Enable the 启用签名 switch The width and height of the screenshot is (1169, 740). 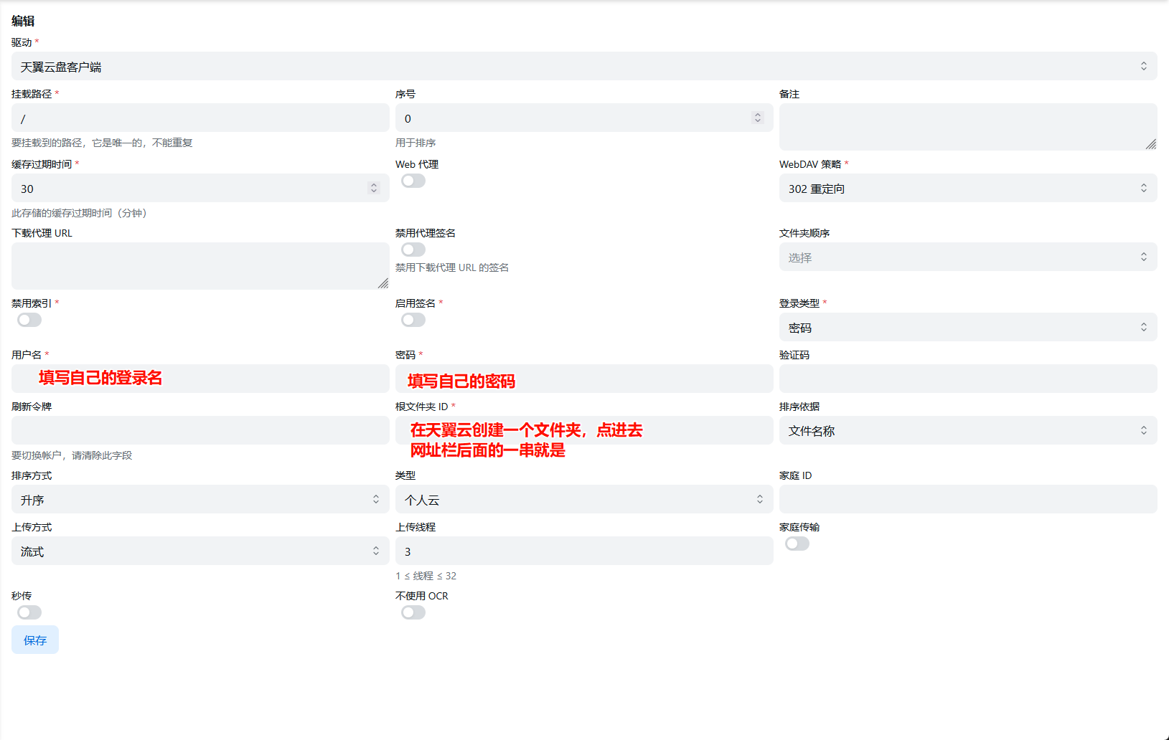point(413,321)
